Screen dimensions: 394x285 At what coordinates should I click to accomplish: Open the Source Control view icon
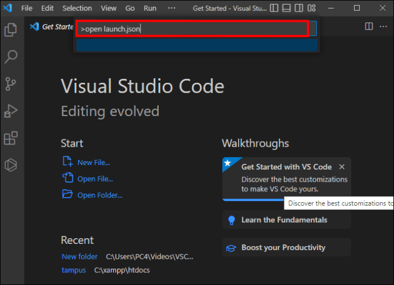point(10,84)
